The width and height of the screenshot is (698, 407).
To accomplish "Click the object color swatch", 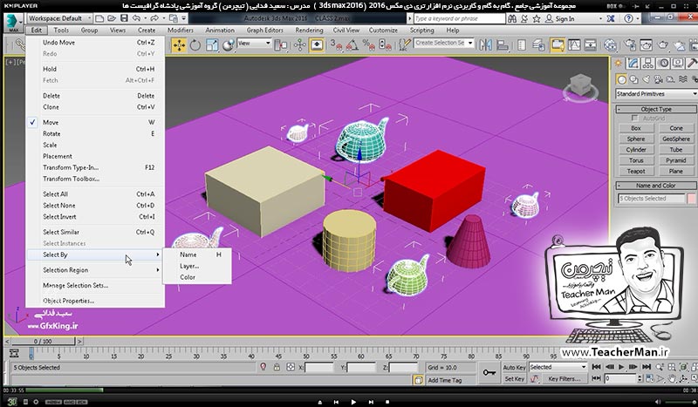I will pyautogui.click(x=691, y=199).
